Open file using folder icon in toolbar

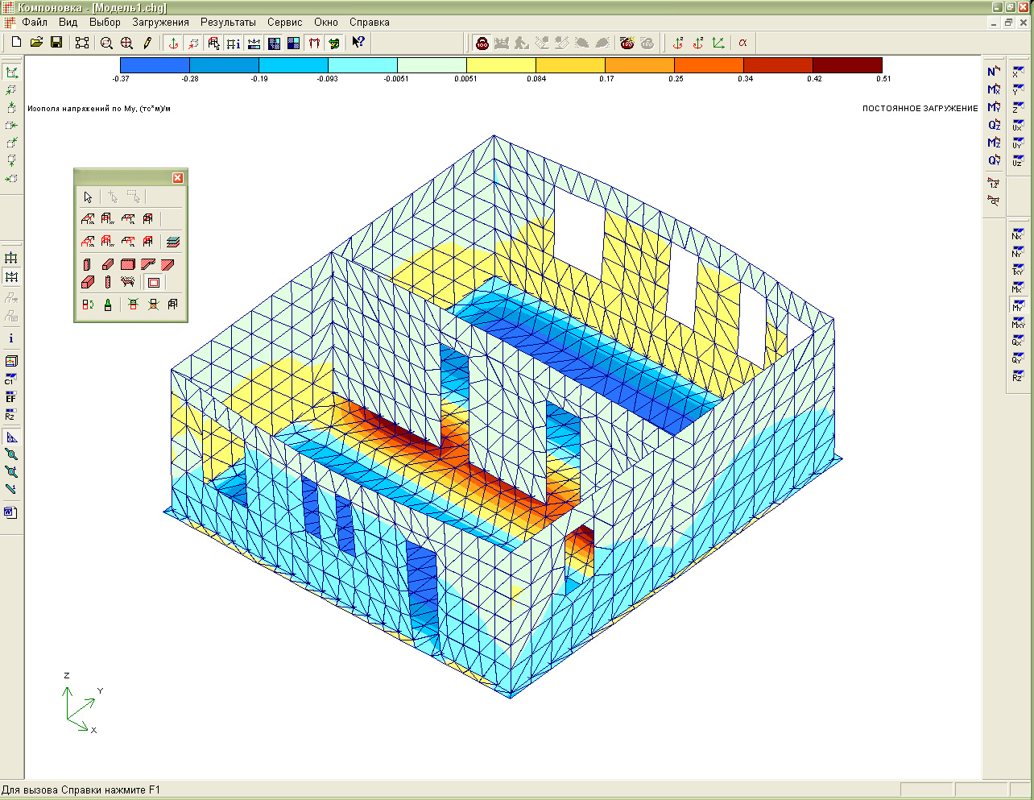tap(36, 43)
